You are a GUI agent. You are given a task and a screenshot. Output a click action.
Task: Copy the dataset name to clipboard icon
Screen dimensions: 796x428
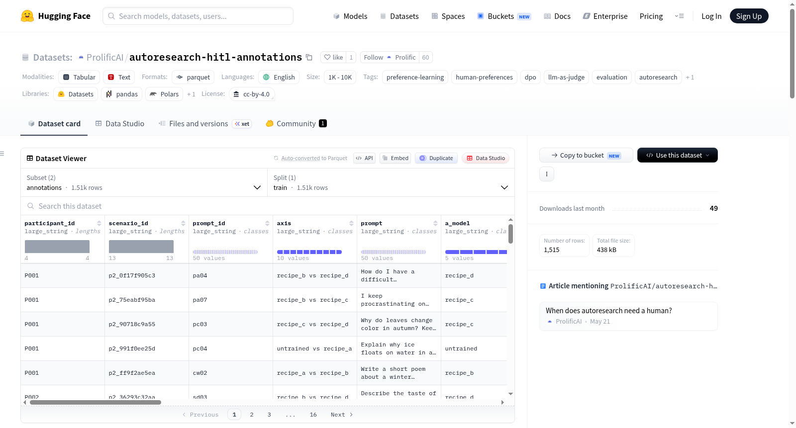tap(309, 57)
